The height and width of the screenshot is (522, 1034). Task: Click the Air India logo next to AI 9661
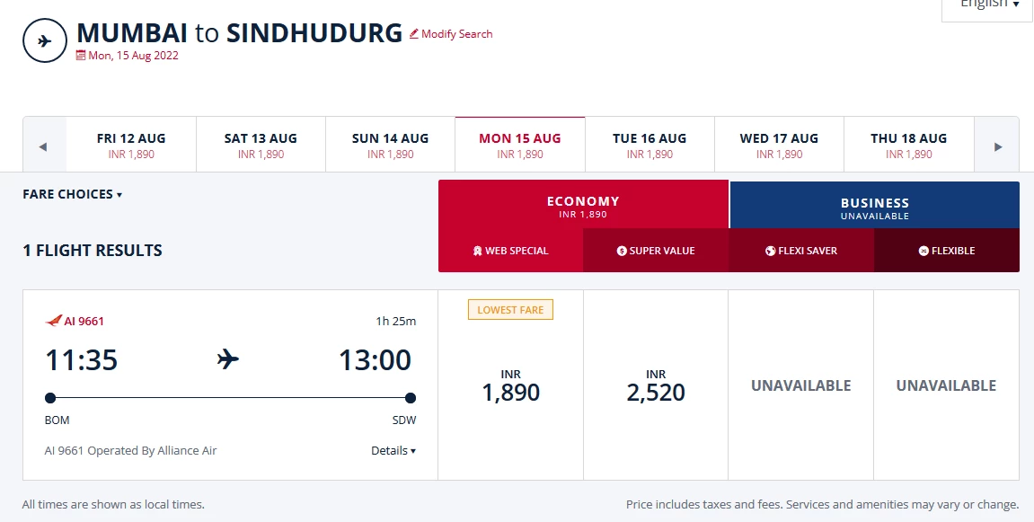tap(53, 321)
